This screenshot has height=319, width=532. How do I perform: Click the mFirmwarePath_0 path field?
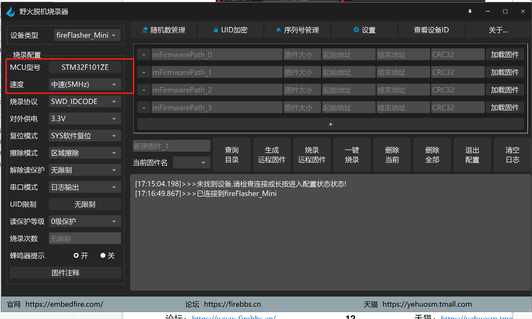[217, 55]
